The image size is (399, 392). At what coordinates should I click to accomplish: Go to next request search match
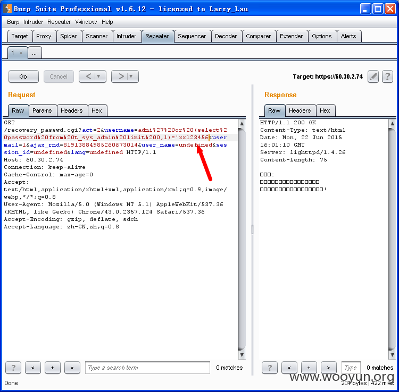coord(72,368)
